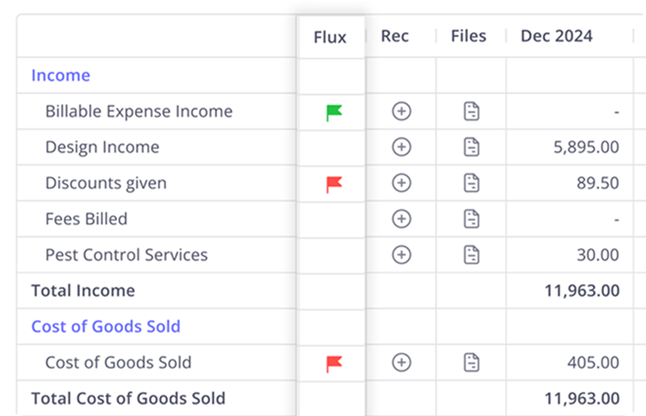Click the Files column header
This screenshot has height=416, width=646.
click(469, 36)
